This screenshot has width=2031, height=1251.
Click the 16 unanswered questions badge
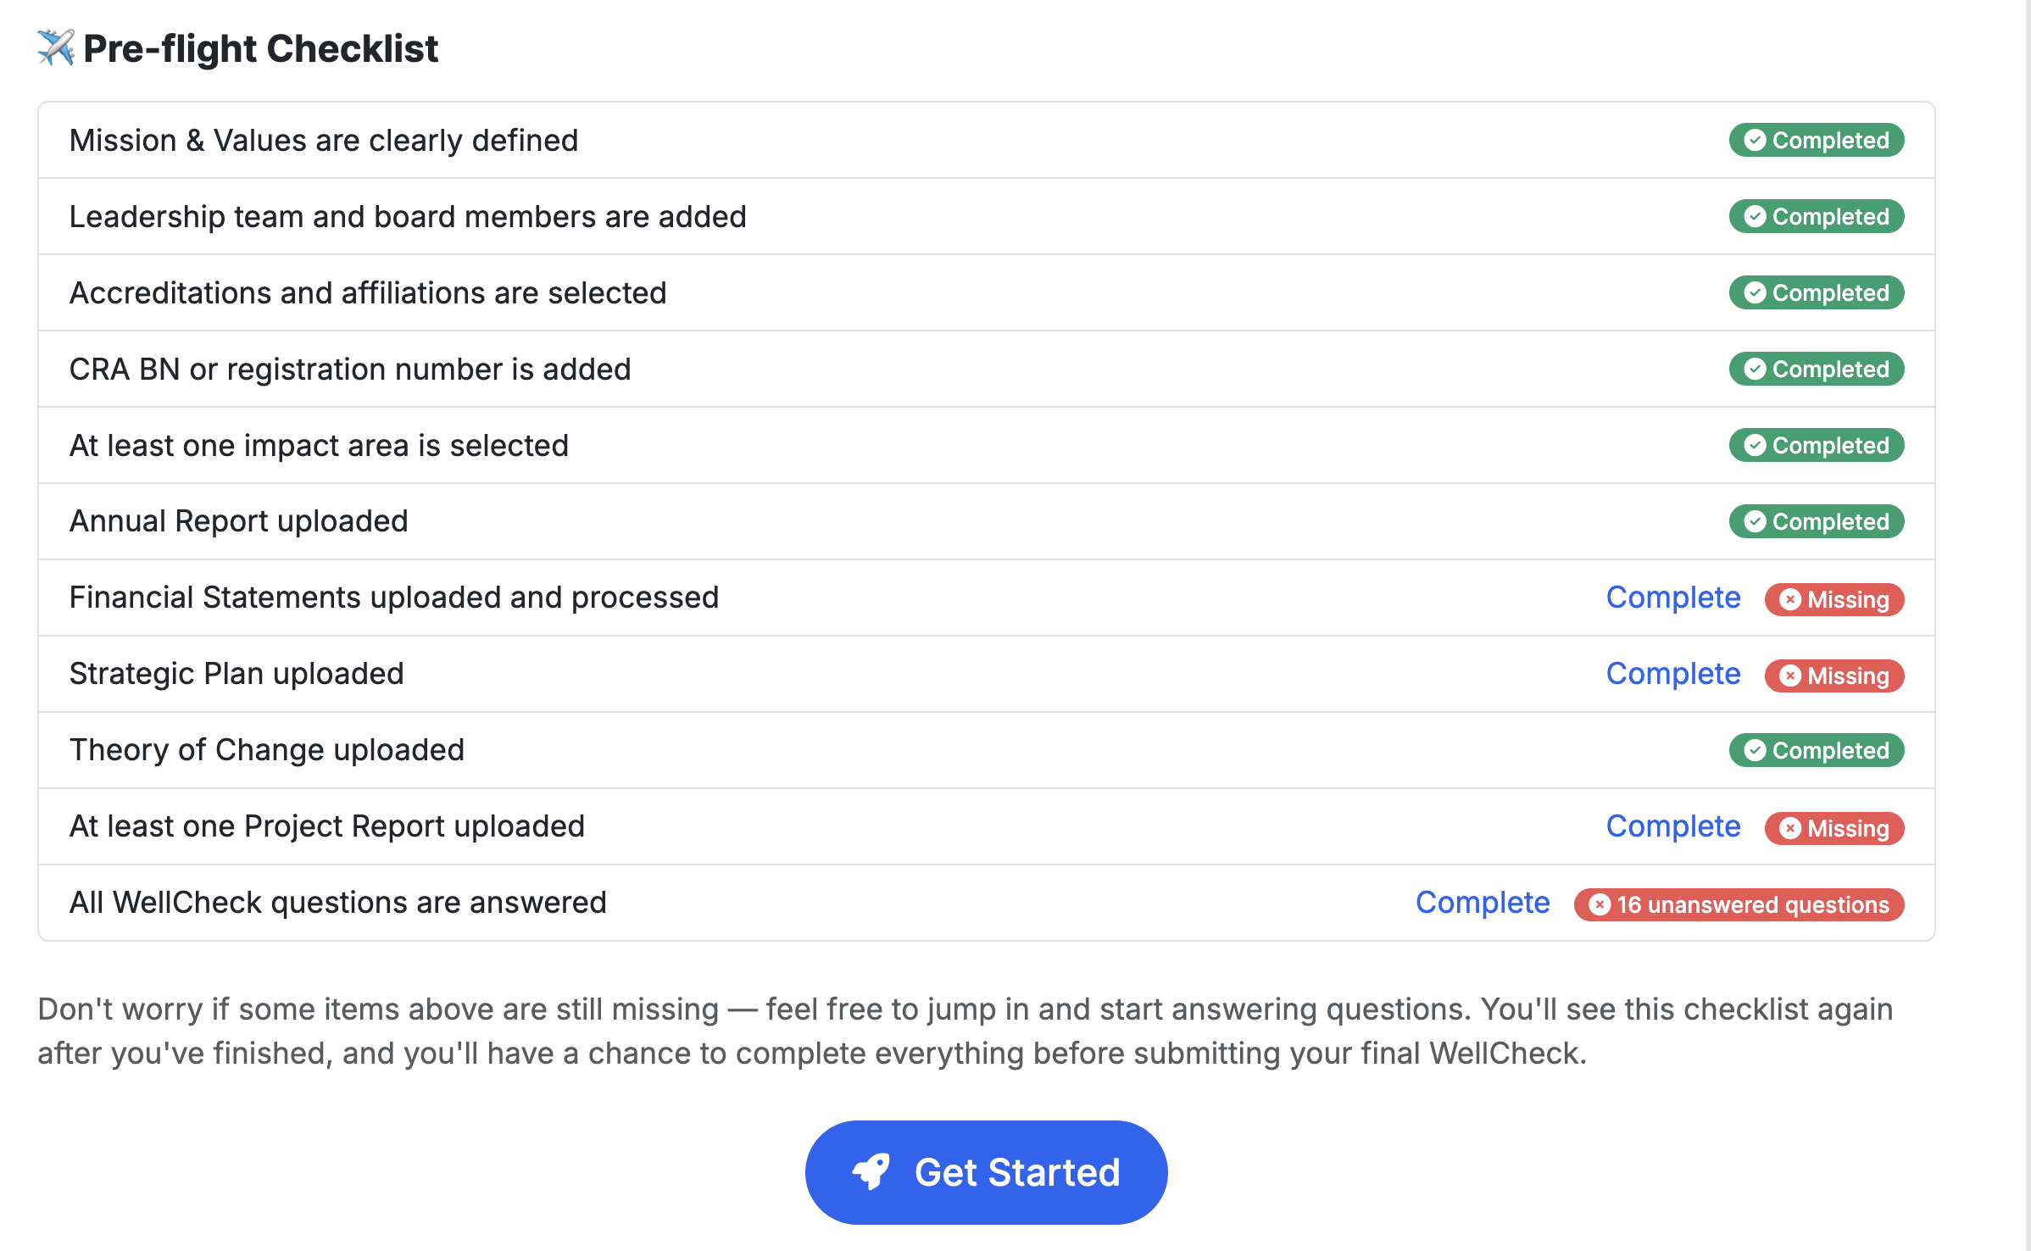[1739, 904]
